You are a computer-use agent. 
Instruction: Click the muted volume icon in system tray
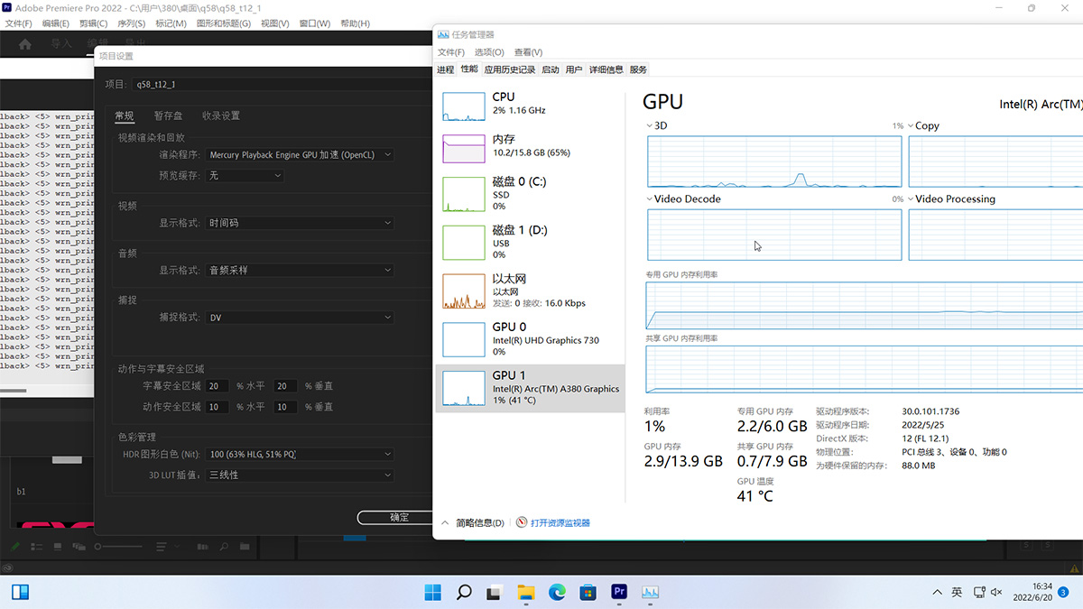point(996,592)
